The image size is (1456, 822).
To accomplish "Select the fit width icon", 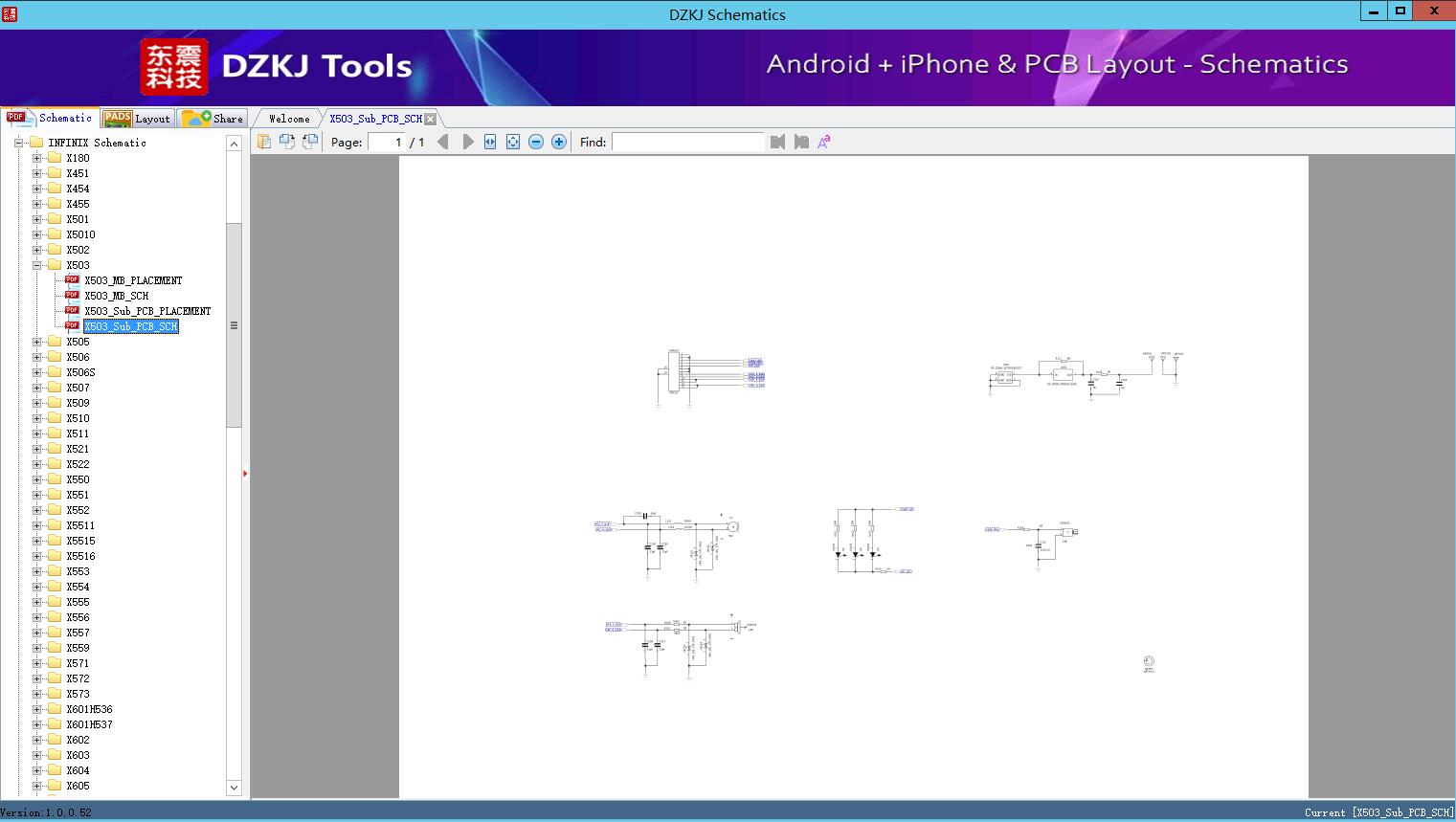I will pyautogui.click(x=490, y=142).
